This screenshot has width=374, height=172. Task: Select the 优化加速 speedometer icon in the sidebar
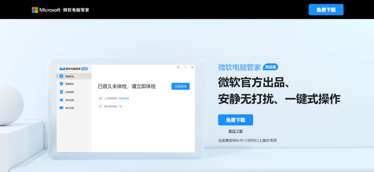coord(61,100)
